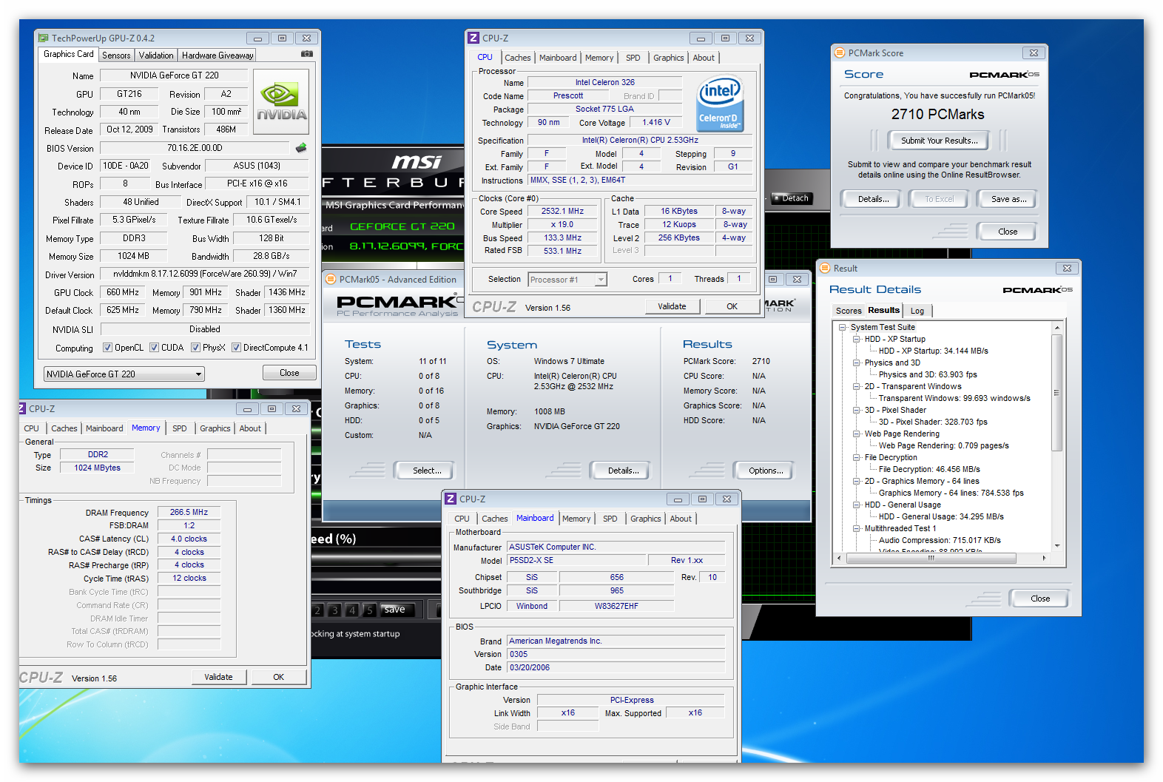Collapse the File Decryption node
Viewport: 1163px width, 782px height.
(856, 457)
